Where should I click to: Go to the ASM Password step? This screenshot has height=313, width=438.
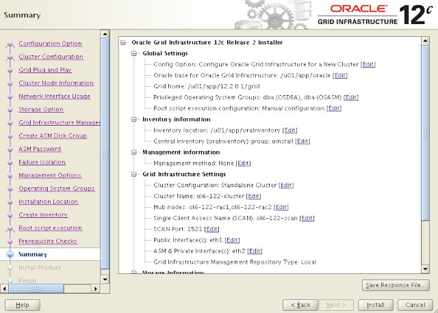[40, 149]
